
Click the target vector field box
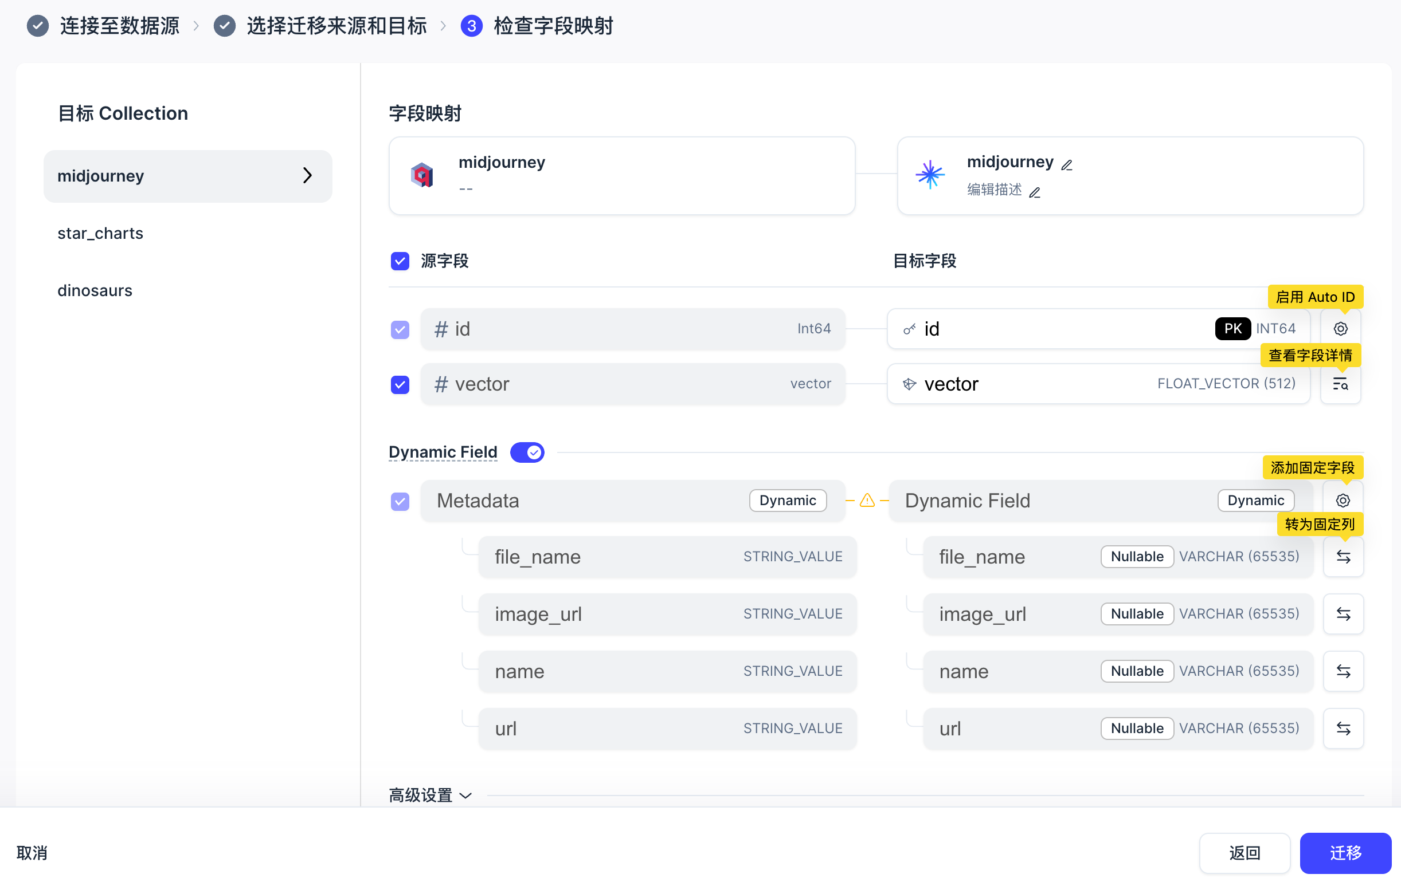click(1098, 384)
